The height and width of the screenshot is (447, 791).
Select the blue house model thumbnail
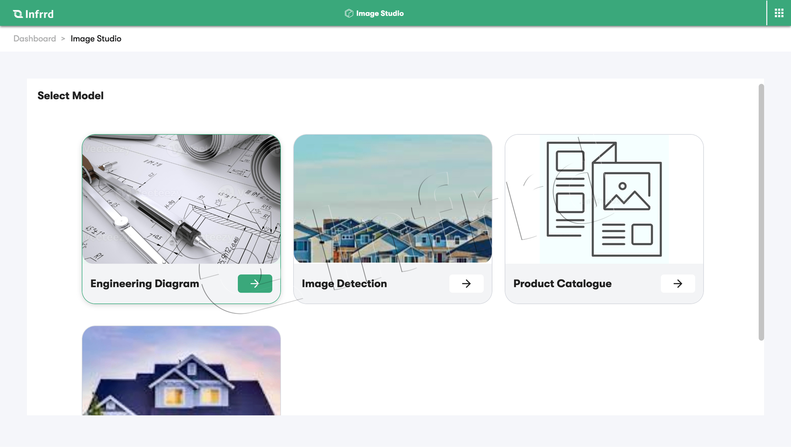[x=181, y=371]
